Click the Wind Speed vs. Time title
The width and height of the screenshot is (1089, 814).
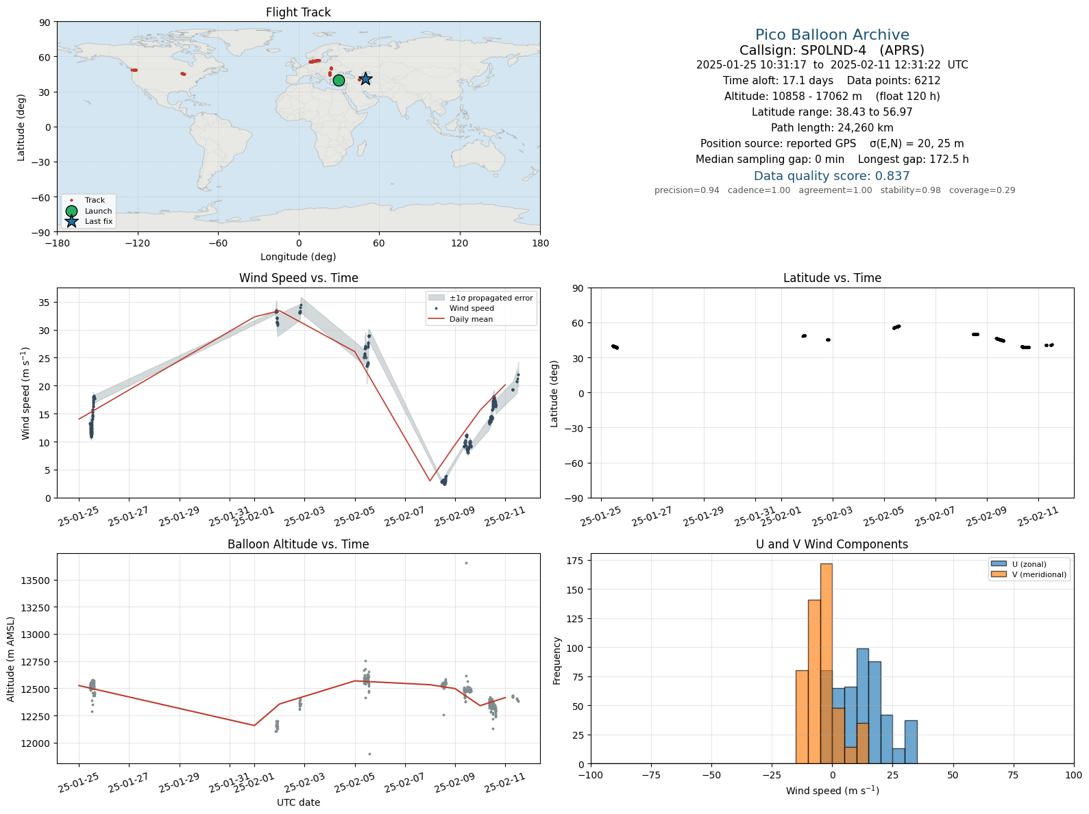coord(298,278)
